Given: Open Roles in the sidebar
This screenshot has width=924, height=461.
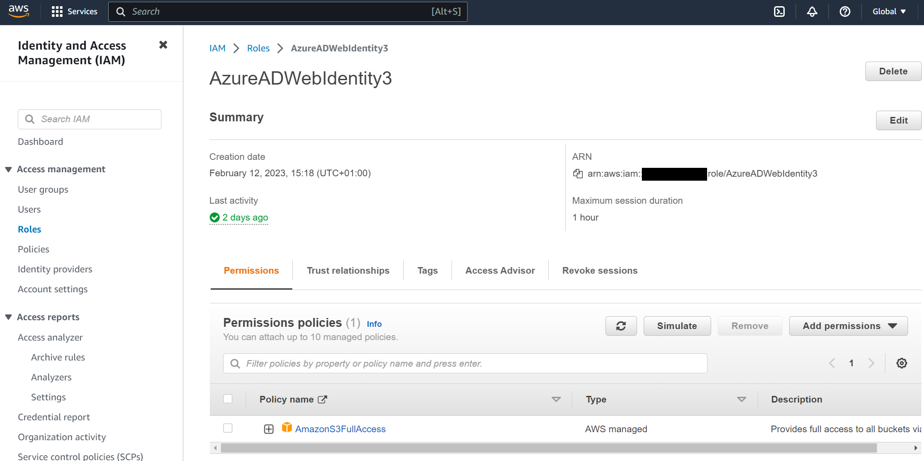Looking at the screenshot, I should click(x=29, y=229).
